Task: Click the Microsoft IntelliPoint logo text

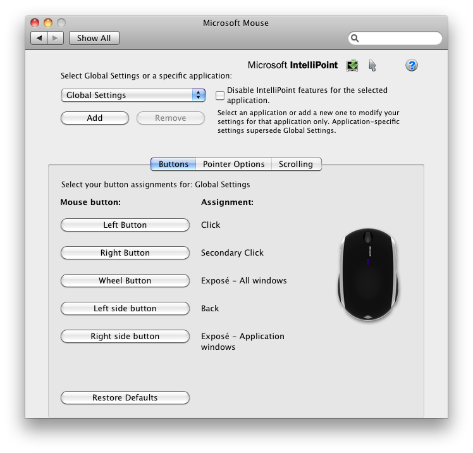Action: tap(293, 65)
